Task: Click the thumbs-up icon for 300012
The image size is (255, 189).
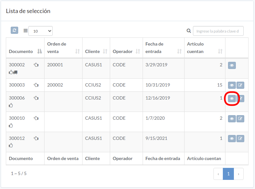Action: pos(11,145)
